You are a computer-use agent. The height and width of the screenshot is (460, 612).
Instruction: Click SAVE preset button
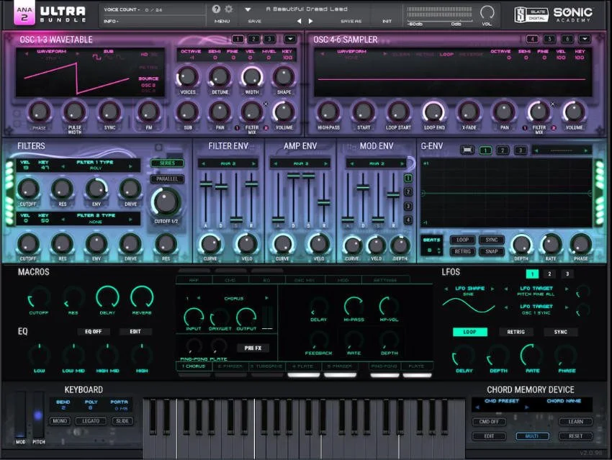pos(254,21)
